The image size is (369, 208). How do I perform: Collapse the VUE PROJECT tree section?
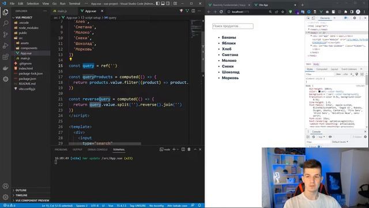(x=13, y=17)
